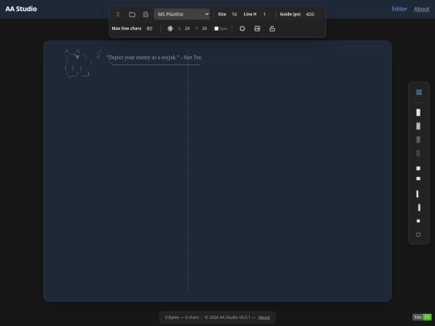The image size is (435, 326).
Task: Open the MS PGothic font dropdown
Action: tap(182, 14)
